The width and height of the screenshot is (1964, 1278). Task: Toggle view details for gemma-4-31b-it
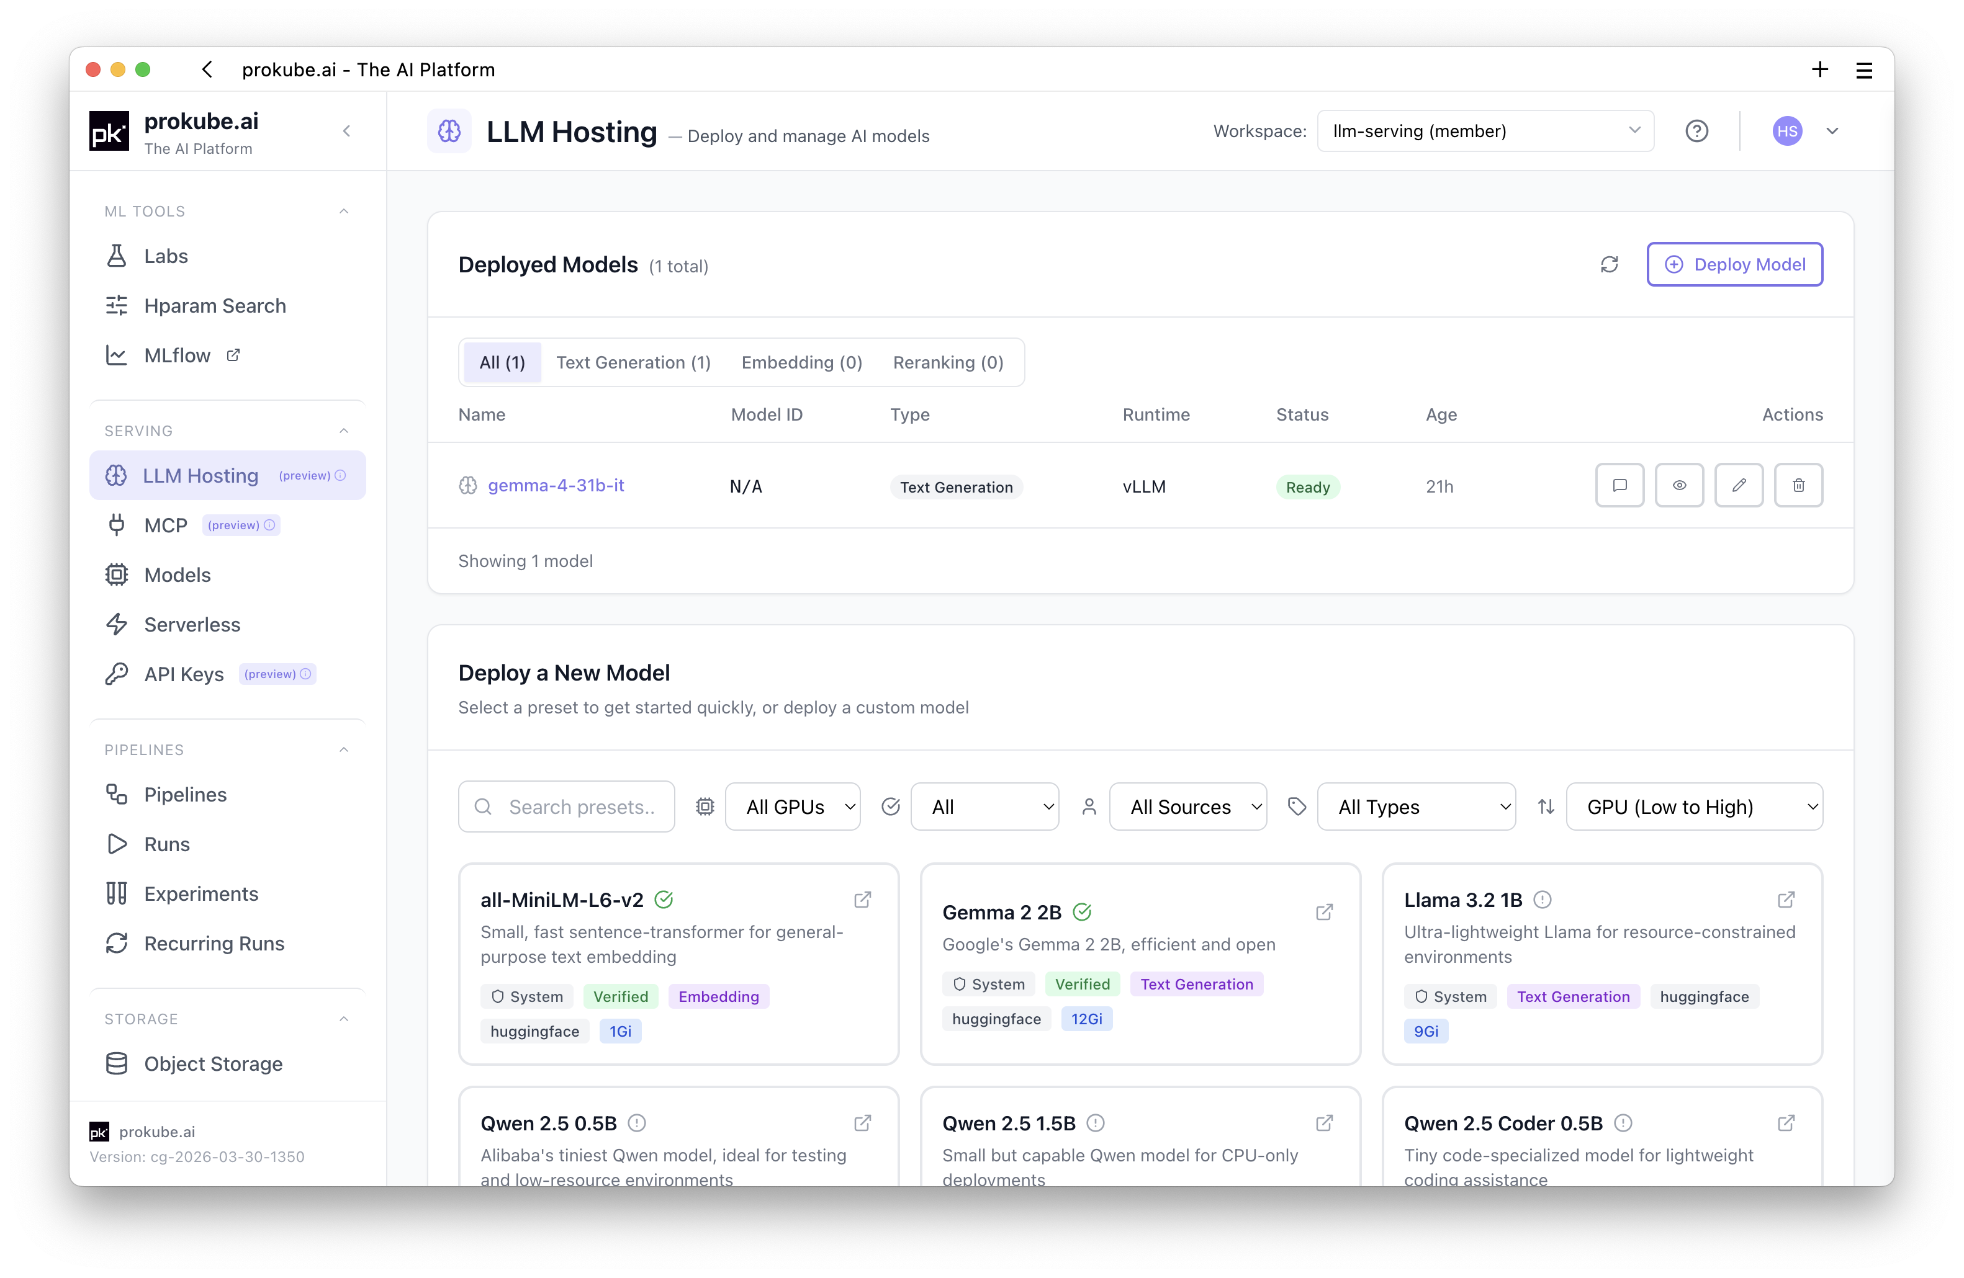(1678, 486)
